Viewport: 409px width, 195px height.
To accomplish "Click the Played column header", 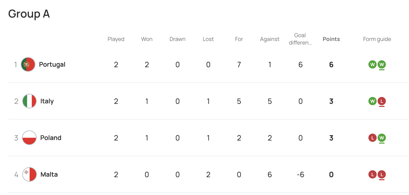I will [x=116, y=39].
